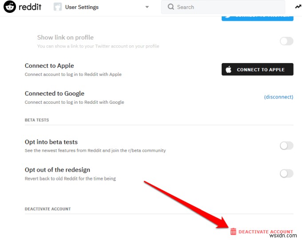This screenshot has height=240, width=302.
Task: Select the User Settings label
Action: [82, 7]
